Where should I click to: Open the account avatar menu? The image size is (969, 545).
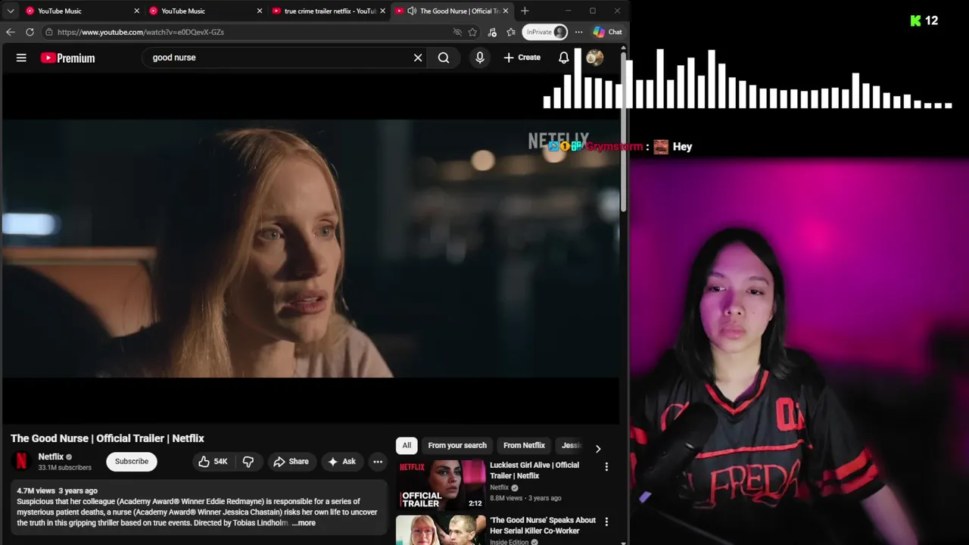pyautogui.click(x=595, y=58)
